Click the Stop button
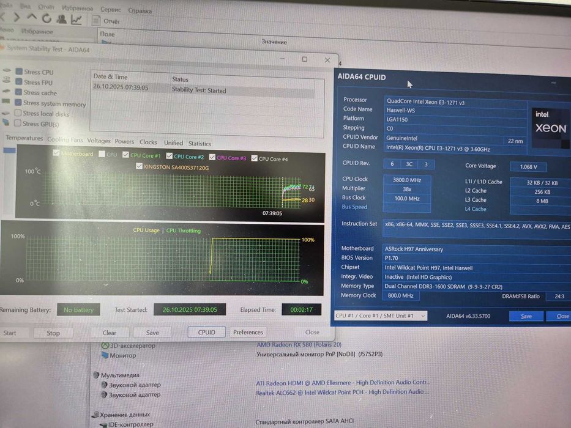Image resolution: width=571 pixels, height=428 pixels. point(53,333)
